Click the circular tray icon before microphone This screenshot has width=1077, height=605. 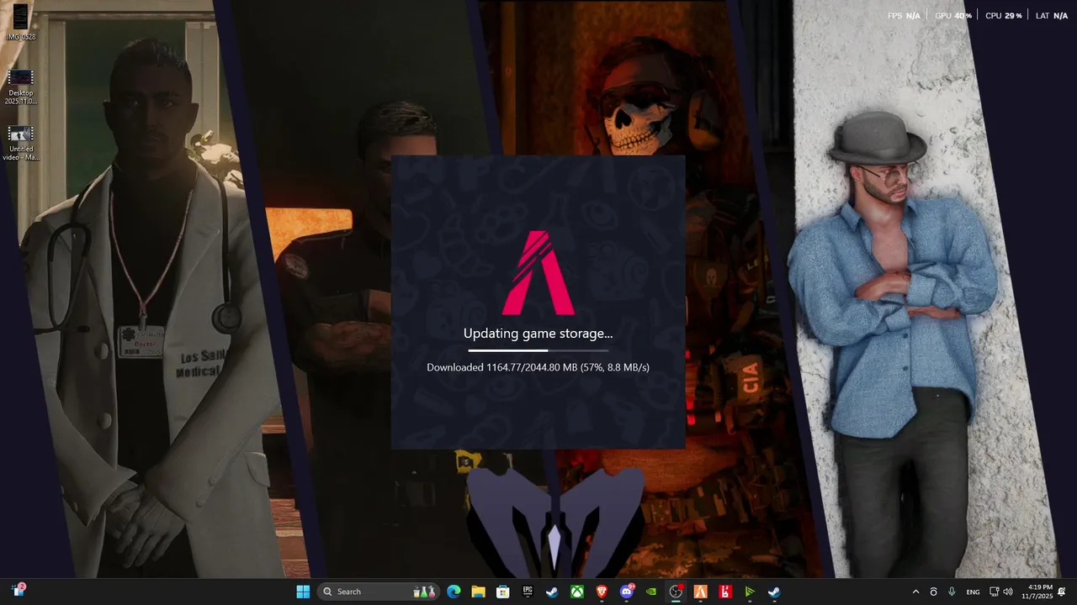tap(933, 592)
